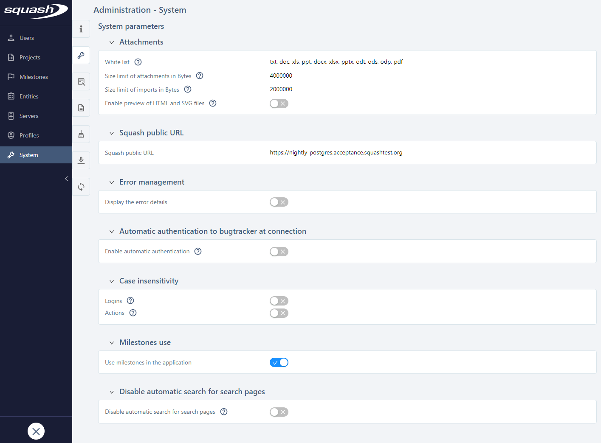Viewport: 601px width, 443px height.
Task: Click the White list help button
Action: pyautogui.click(x=138, y=62)
